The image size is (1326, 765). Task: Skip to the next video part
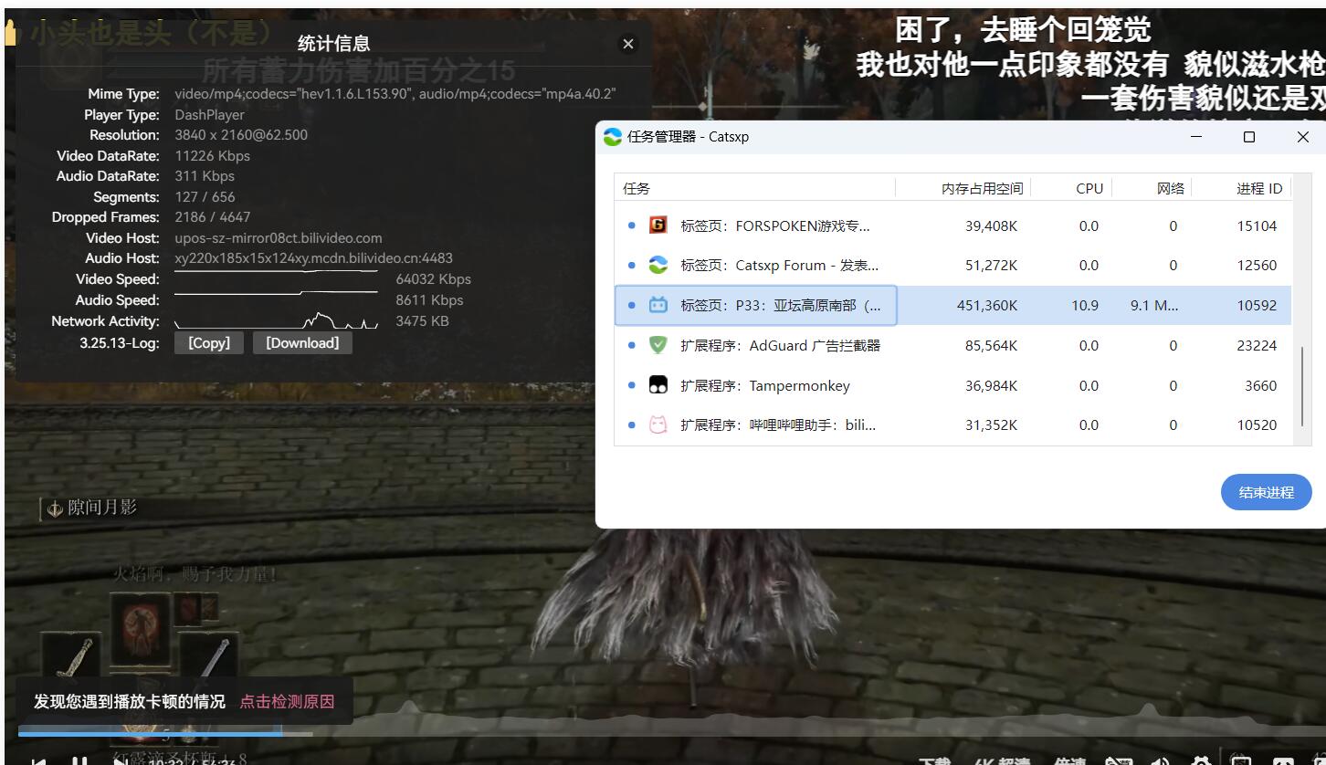(x=121, y=760)
